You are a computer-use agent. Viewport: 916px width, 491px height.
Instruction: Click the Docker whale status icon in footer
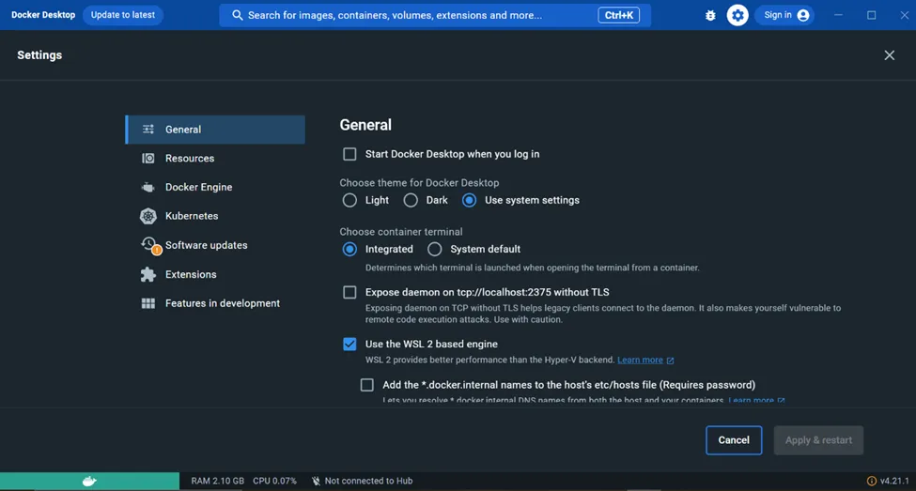[89, 481]
